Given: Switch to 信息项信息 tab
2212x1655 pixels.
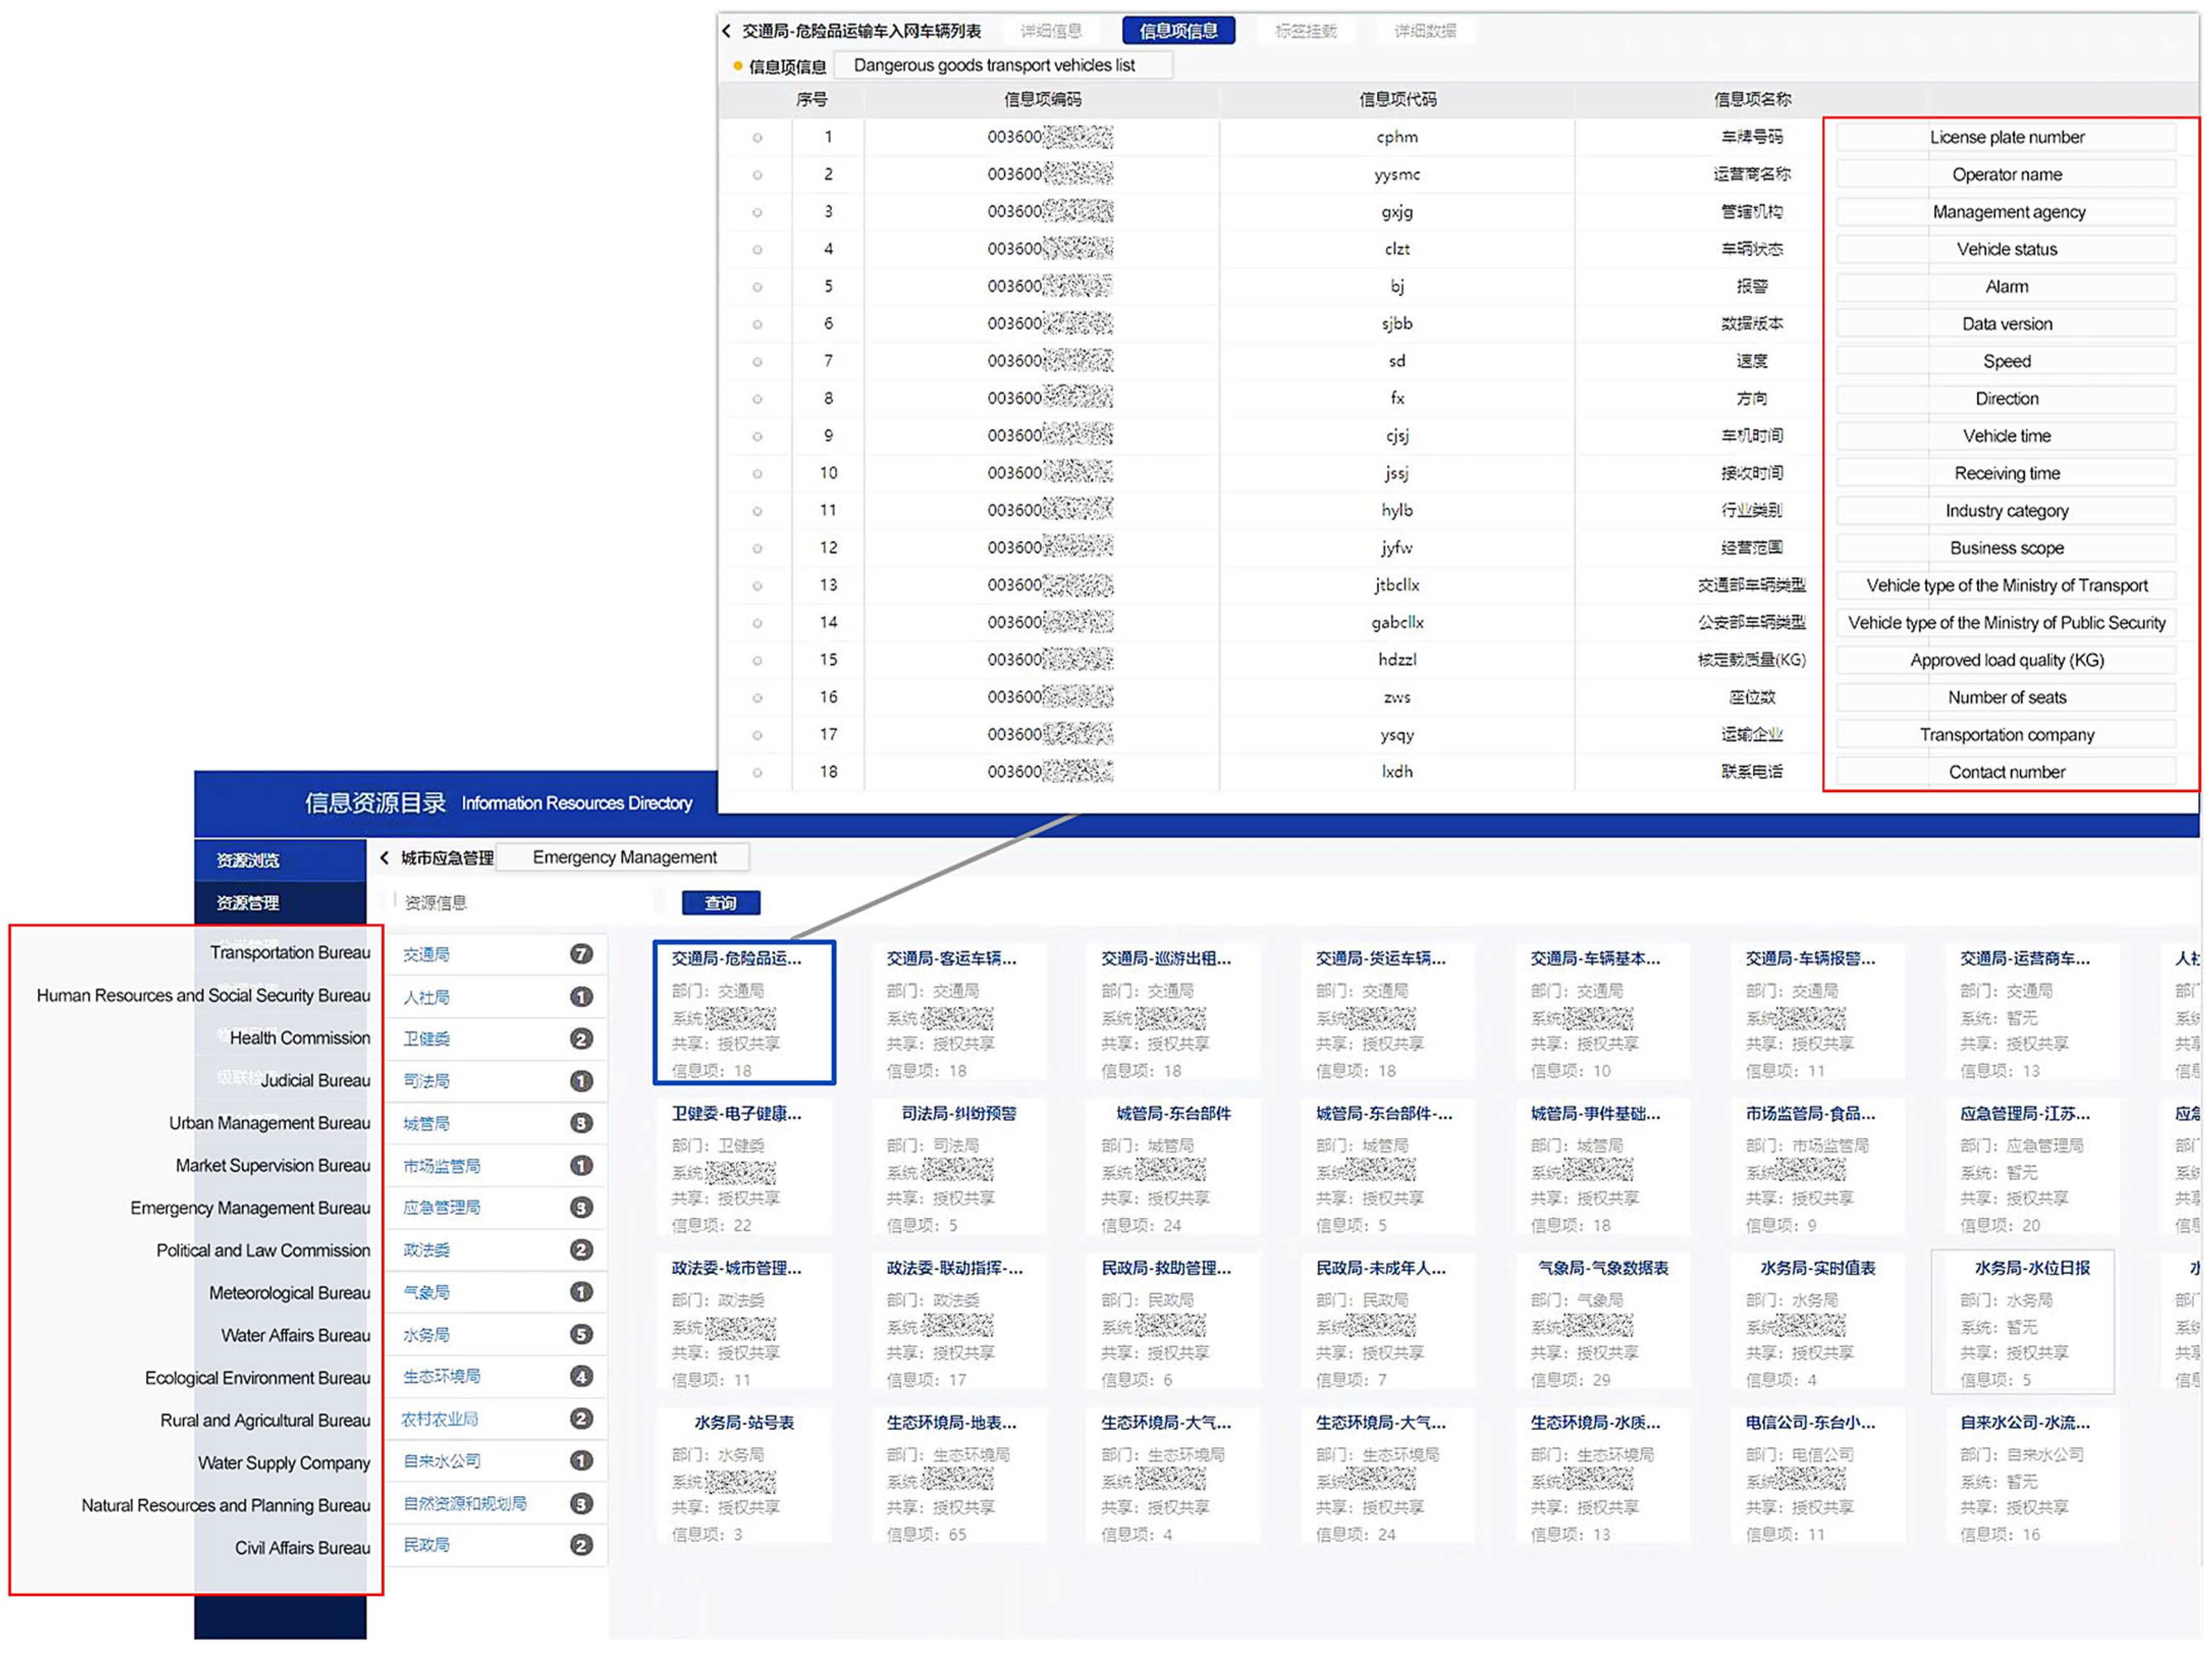Looking at the screenshot, I should coord(1178,31).
